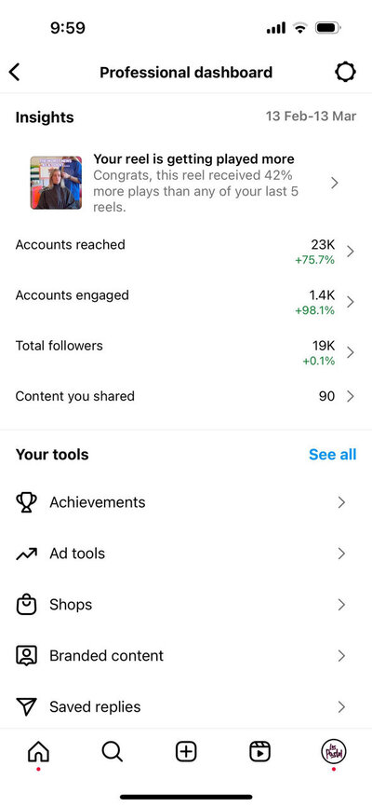Expand Accounts engaged details chevron

351,302
